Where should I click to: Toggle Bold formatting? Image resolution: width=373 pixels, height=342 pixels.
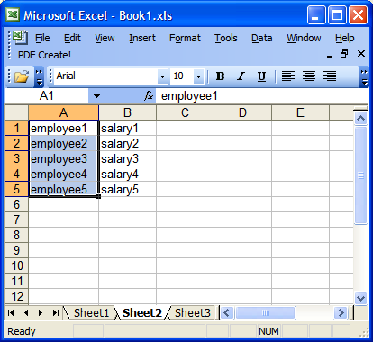(220, 76)
